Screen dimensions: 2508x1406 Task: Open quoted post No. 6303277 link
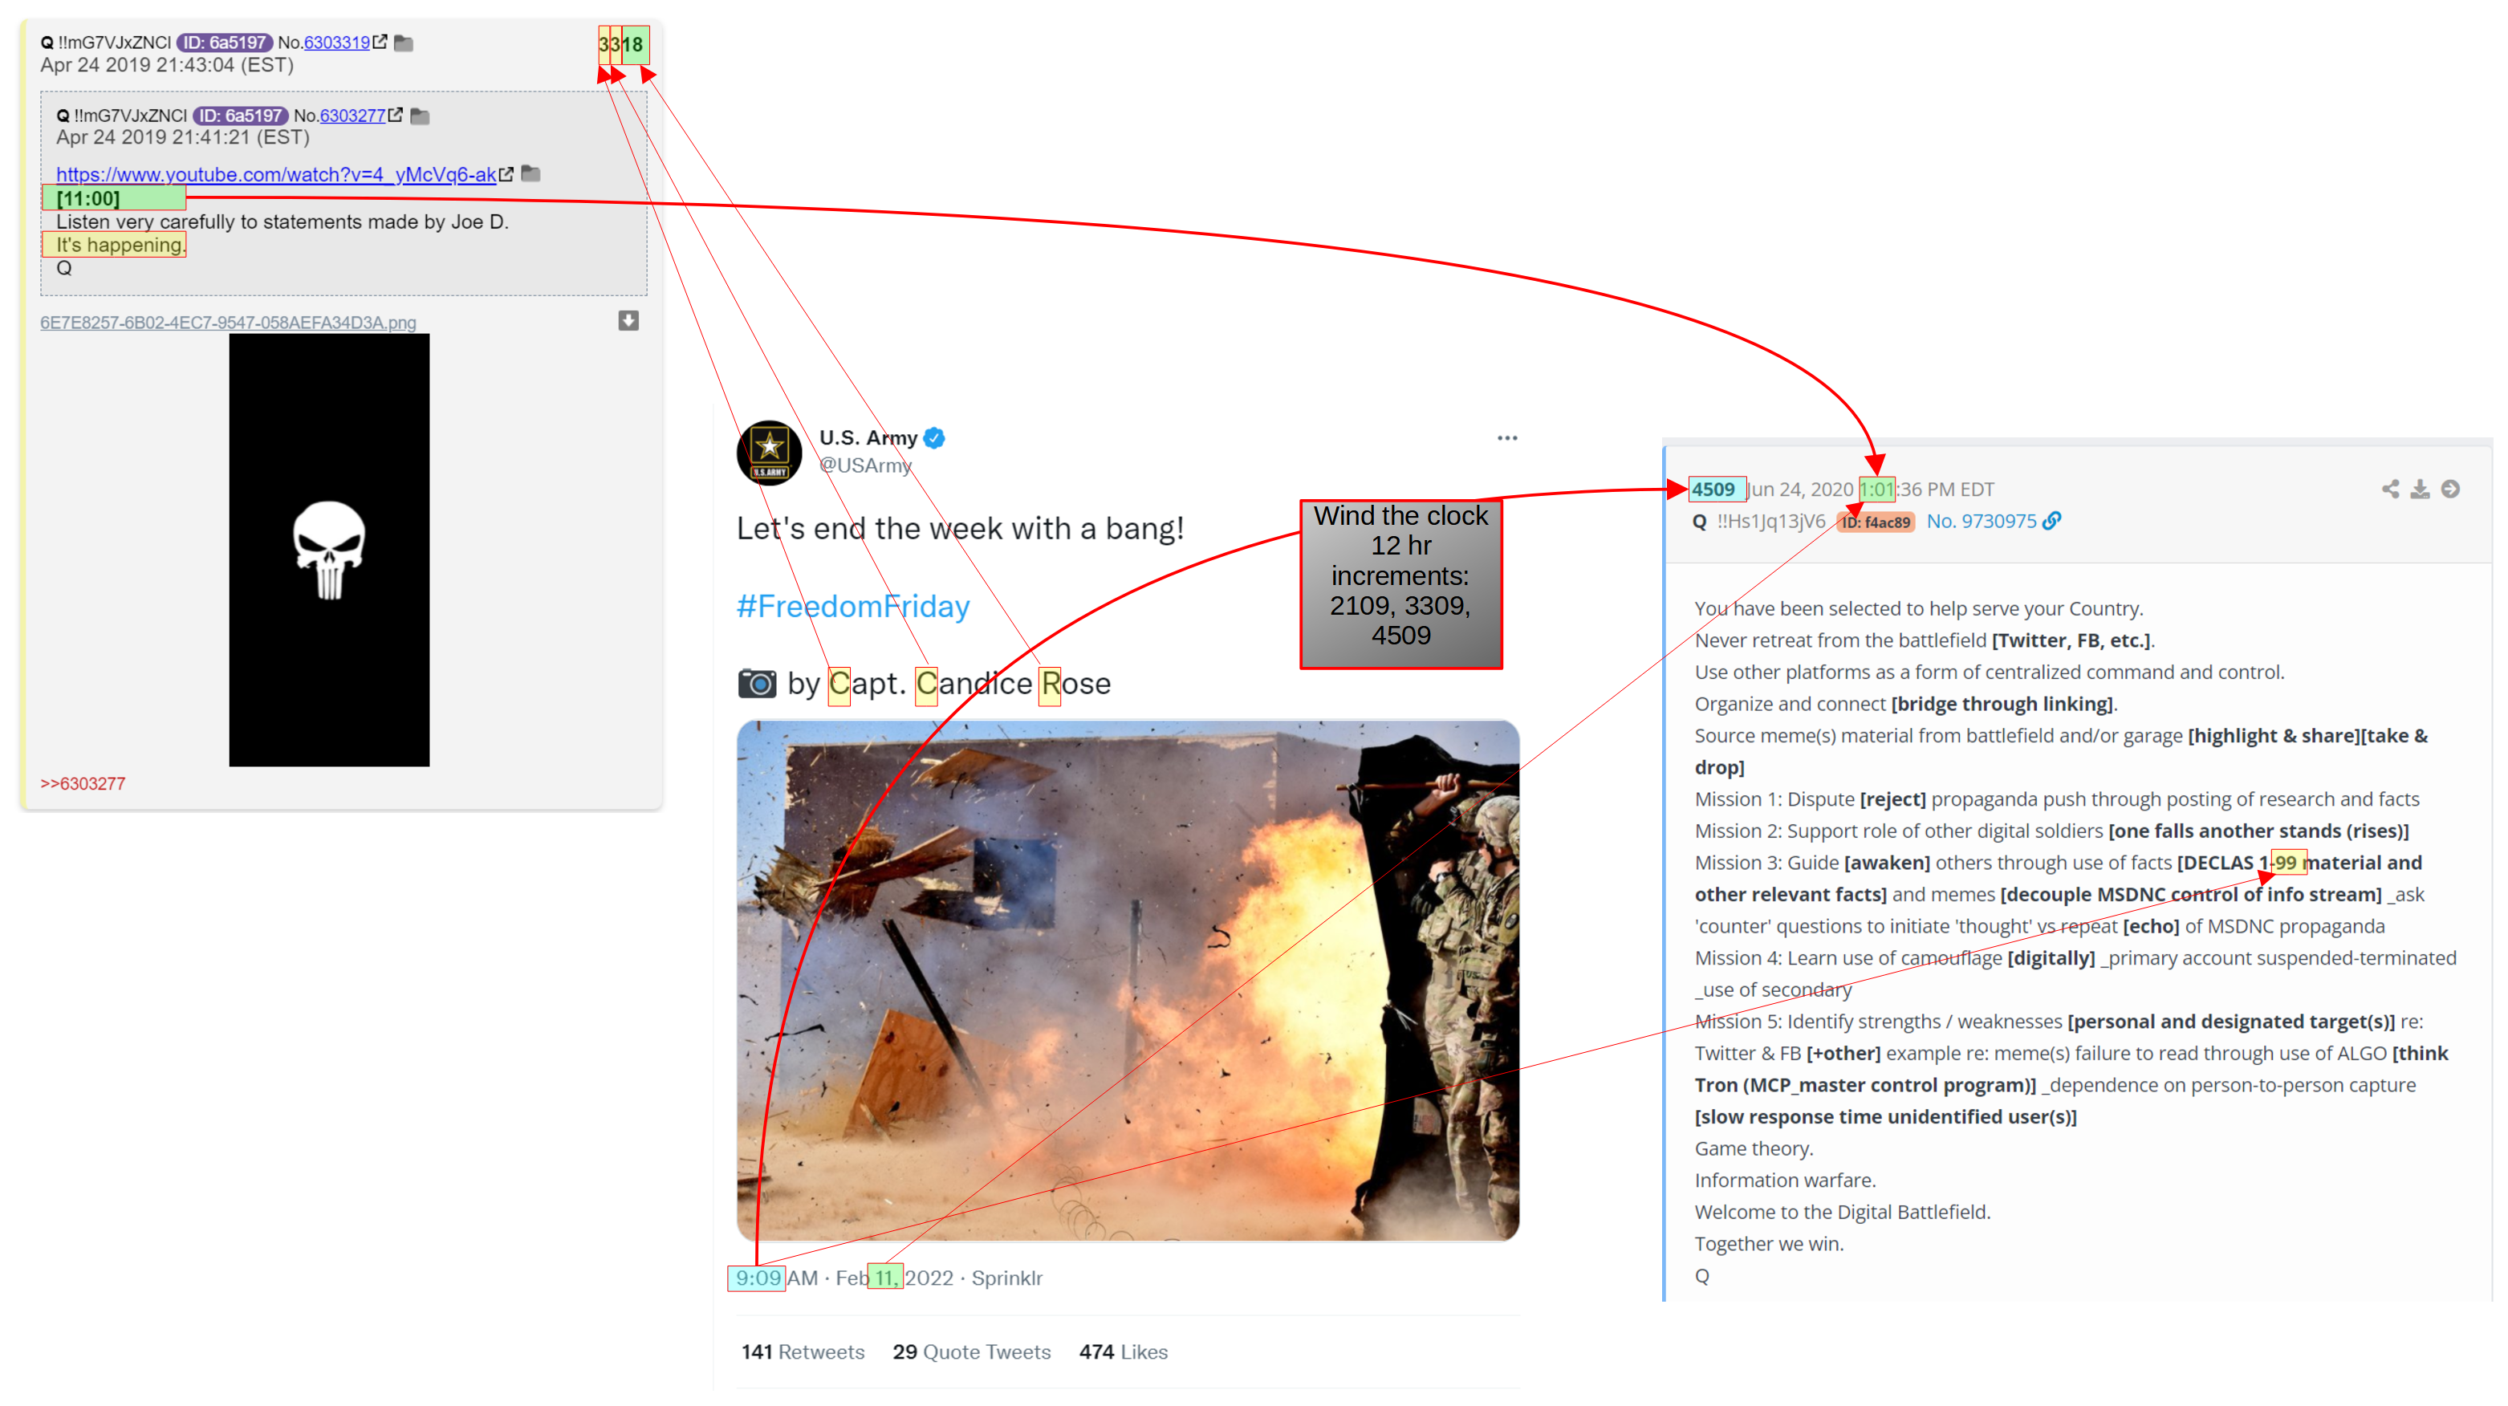[x=352, y=116]
